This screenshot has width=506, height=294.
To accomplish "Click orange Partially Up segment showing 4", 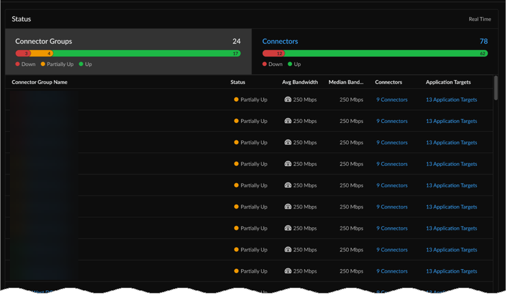I will tap(42, 54).
